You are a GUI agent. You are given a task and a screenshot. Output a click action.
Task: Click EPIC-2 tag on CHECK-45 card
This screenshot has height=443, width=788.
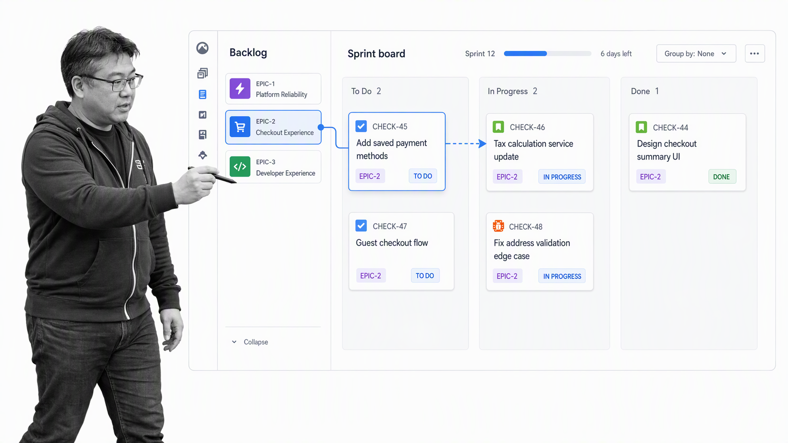click(x=370, y=176)
